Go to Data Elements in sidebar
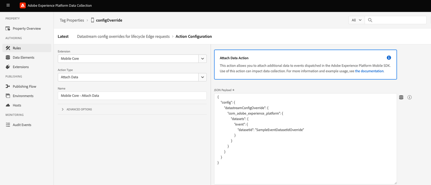Viewport: 431px width, 185px height. point(27,58)
